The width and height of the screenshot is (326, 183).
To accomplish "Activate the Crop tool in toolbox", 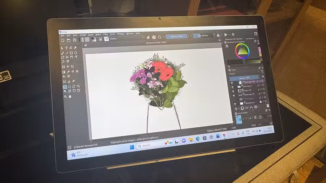I will pos(72,67).
